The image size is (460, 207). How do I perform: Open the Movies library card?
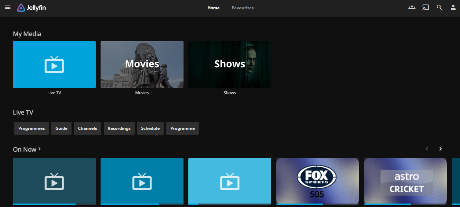(142, 64)
